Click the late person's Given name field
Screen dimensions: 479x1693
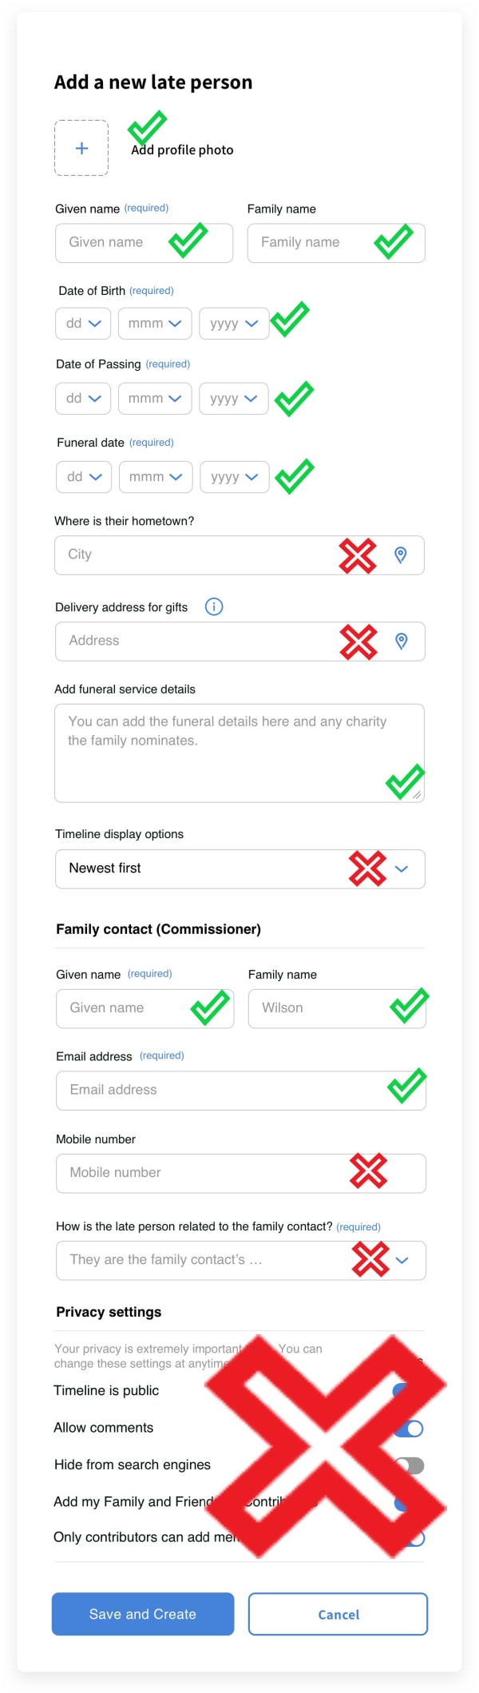pos(116,243)
